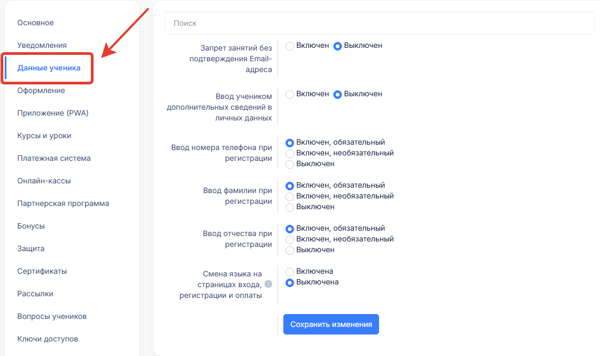Enable Запрет занятий без подтверждения Email option
Viewport: 600px width, 356px height.
[x=290, y=46]
